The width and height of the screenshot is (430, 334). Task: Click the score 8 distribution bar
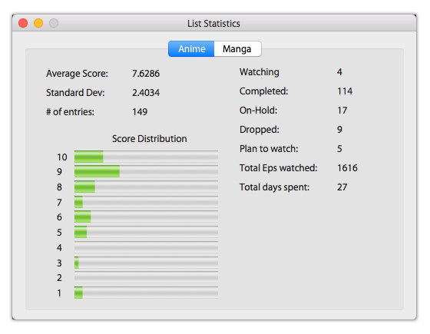pyautogui.click(x=146, y=187)
